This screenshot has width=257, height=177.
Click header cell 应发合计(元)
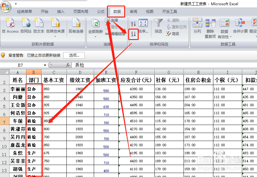[x=136, y=80]
